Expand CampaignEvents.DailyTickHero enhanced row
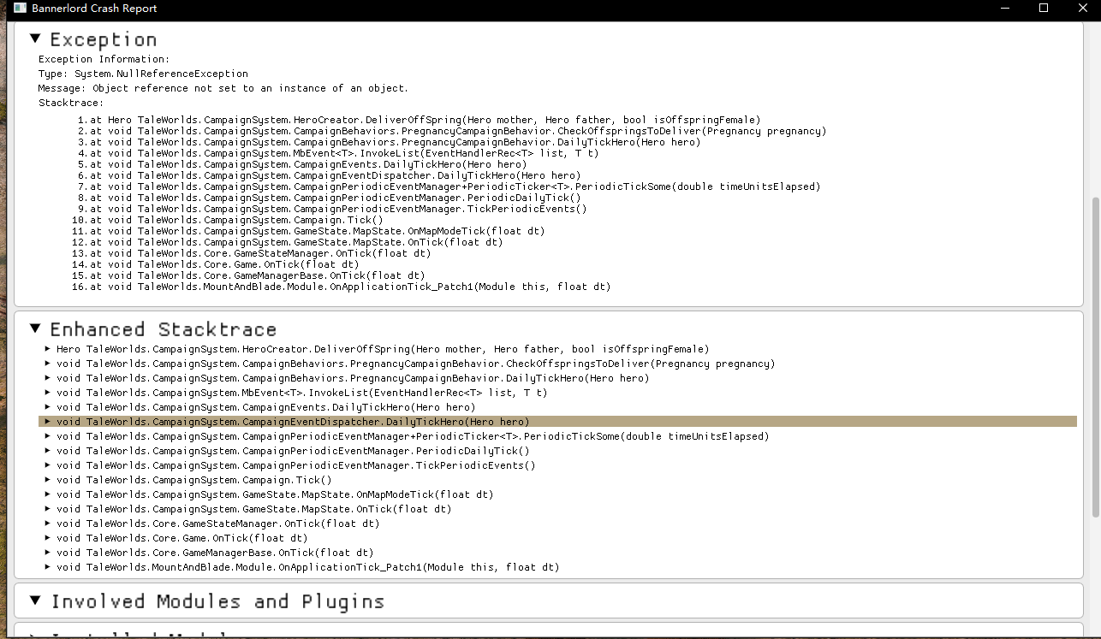The width and height of the screenshot is (1101, 639). click(48, 407)
